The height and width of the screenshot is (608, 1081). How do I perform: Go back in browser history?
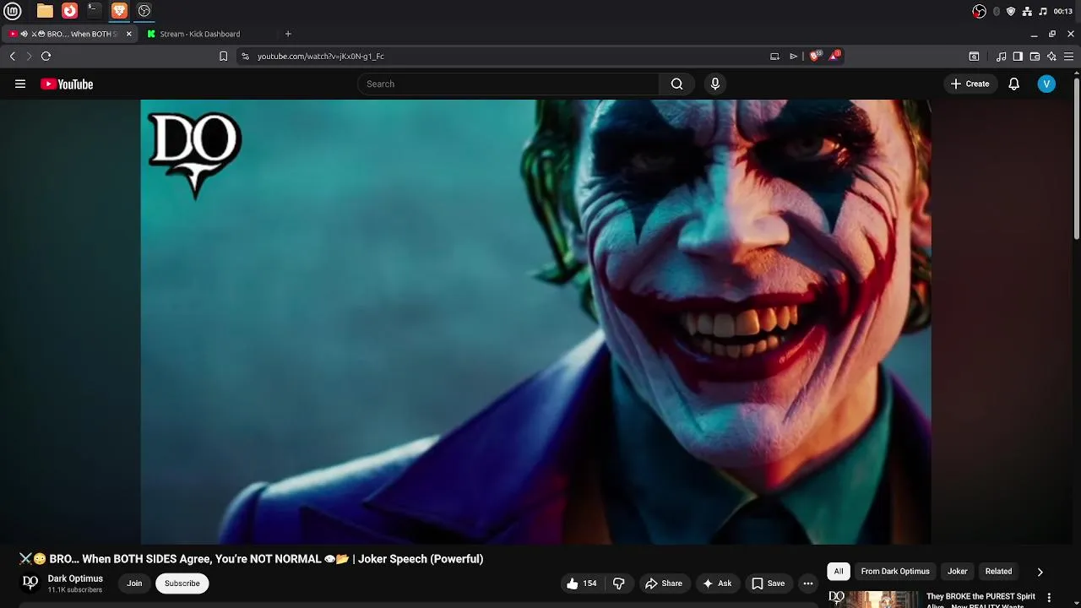tap(13, 56)
